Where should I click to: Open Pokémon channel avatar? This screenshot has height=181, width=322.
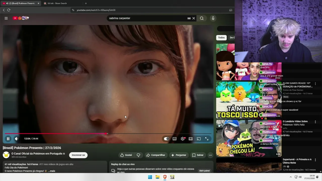pyautogui.click(x=6, y=155)
